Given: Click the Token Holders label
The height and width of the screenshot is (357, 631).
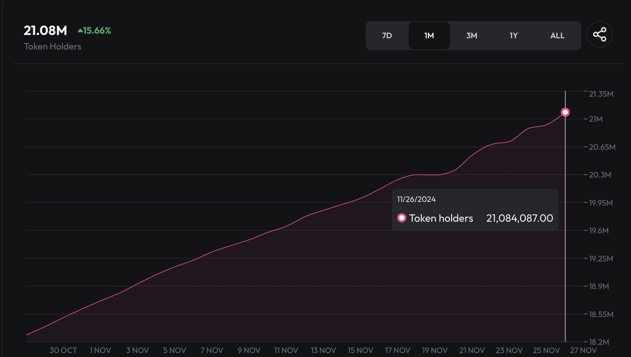Looking at the screenshot, I should click(x=53, y=46).
